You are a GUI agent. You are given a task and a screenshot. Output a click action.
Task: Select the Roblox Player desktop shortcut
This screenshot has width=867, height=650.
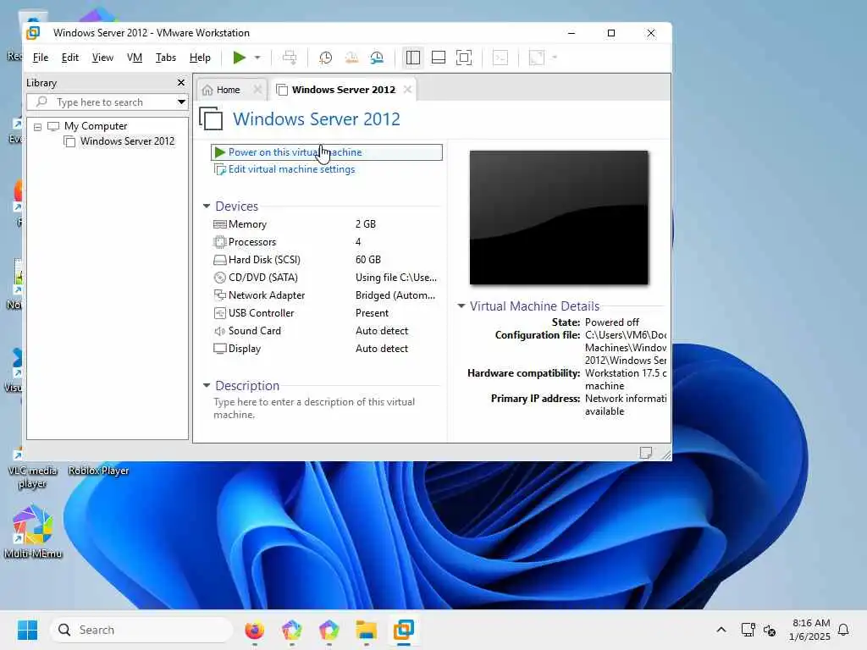98,471
